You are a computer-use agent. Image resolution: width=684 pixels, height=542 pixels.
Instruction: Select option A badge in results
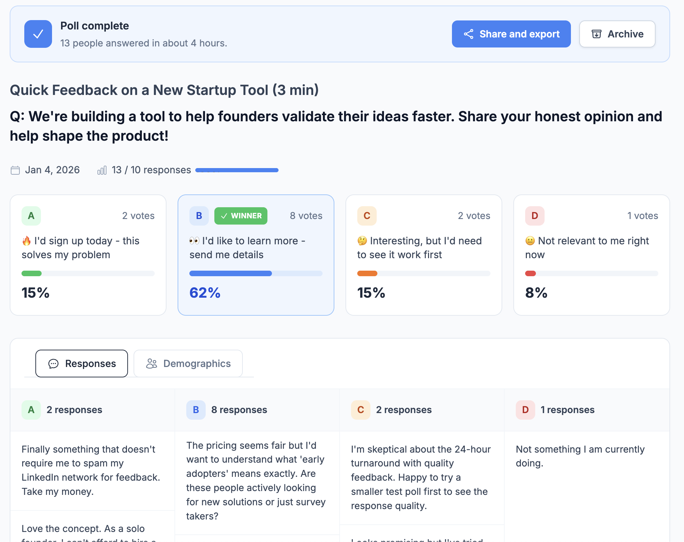tap(31, 216)
